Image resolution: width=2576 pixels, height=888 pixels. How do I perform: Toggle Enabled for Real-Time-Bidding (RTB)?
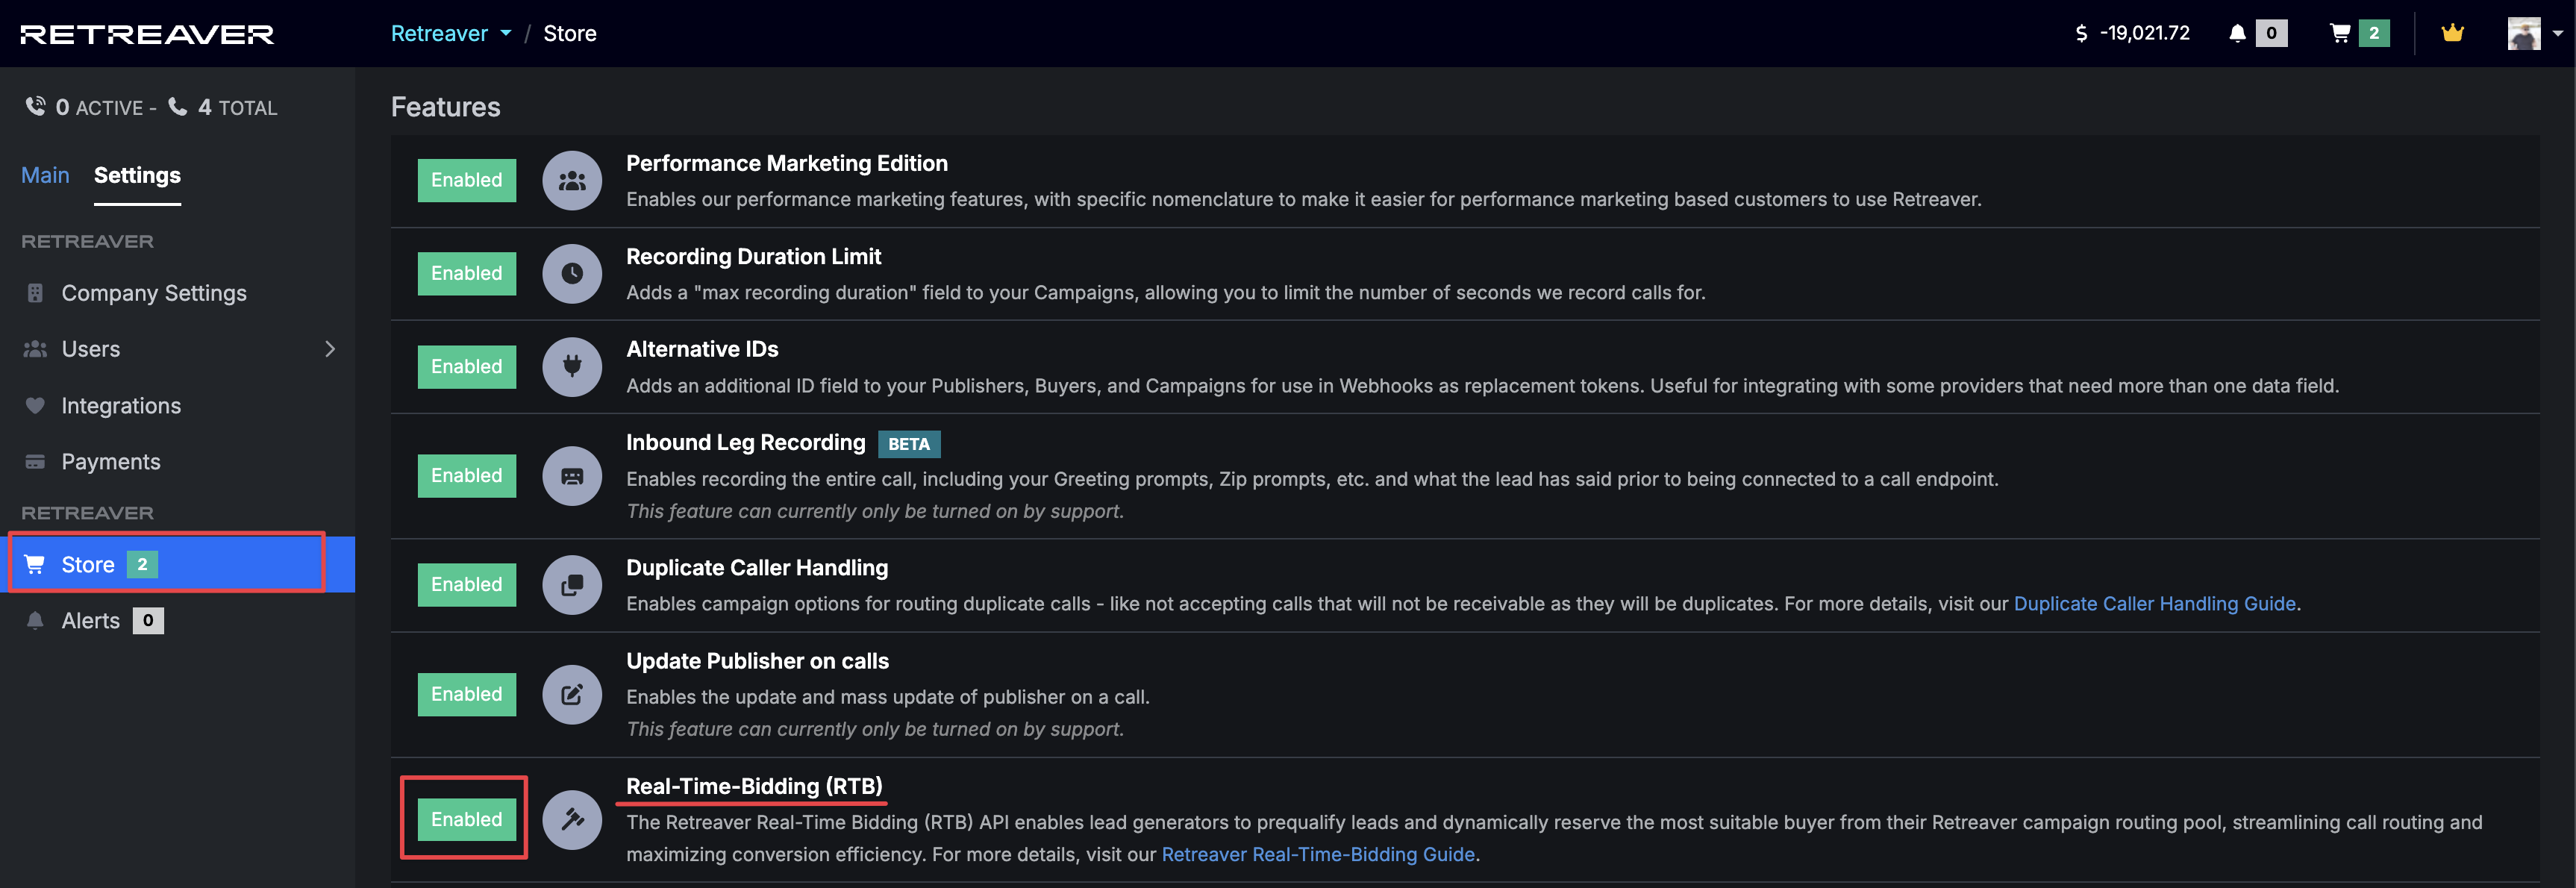pyautogui.click(x=467, y=820)
